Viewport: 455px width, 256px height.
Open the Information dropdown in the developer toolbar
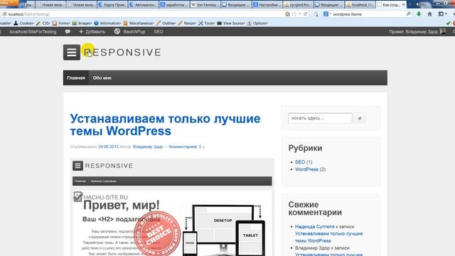tap(107, 23)
